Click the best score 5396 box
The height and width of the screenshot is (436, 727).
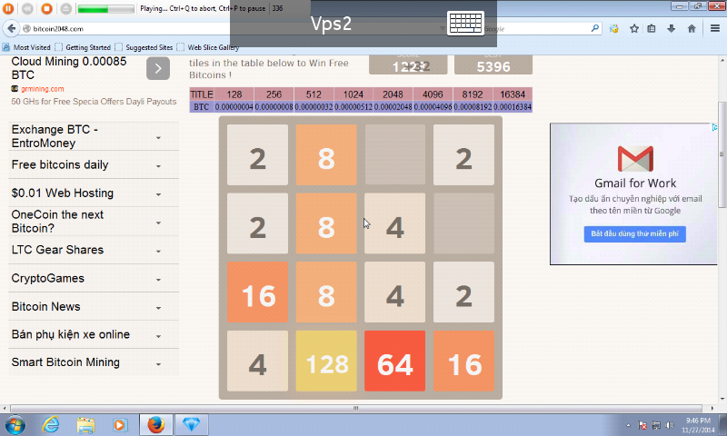click(x=493, y=64)
